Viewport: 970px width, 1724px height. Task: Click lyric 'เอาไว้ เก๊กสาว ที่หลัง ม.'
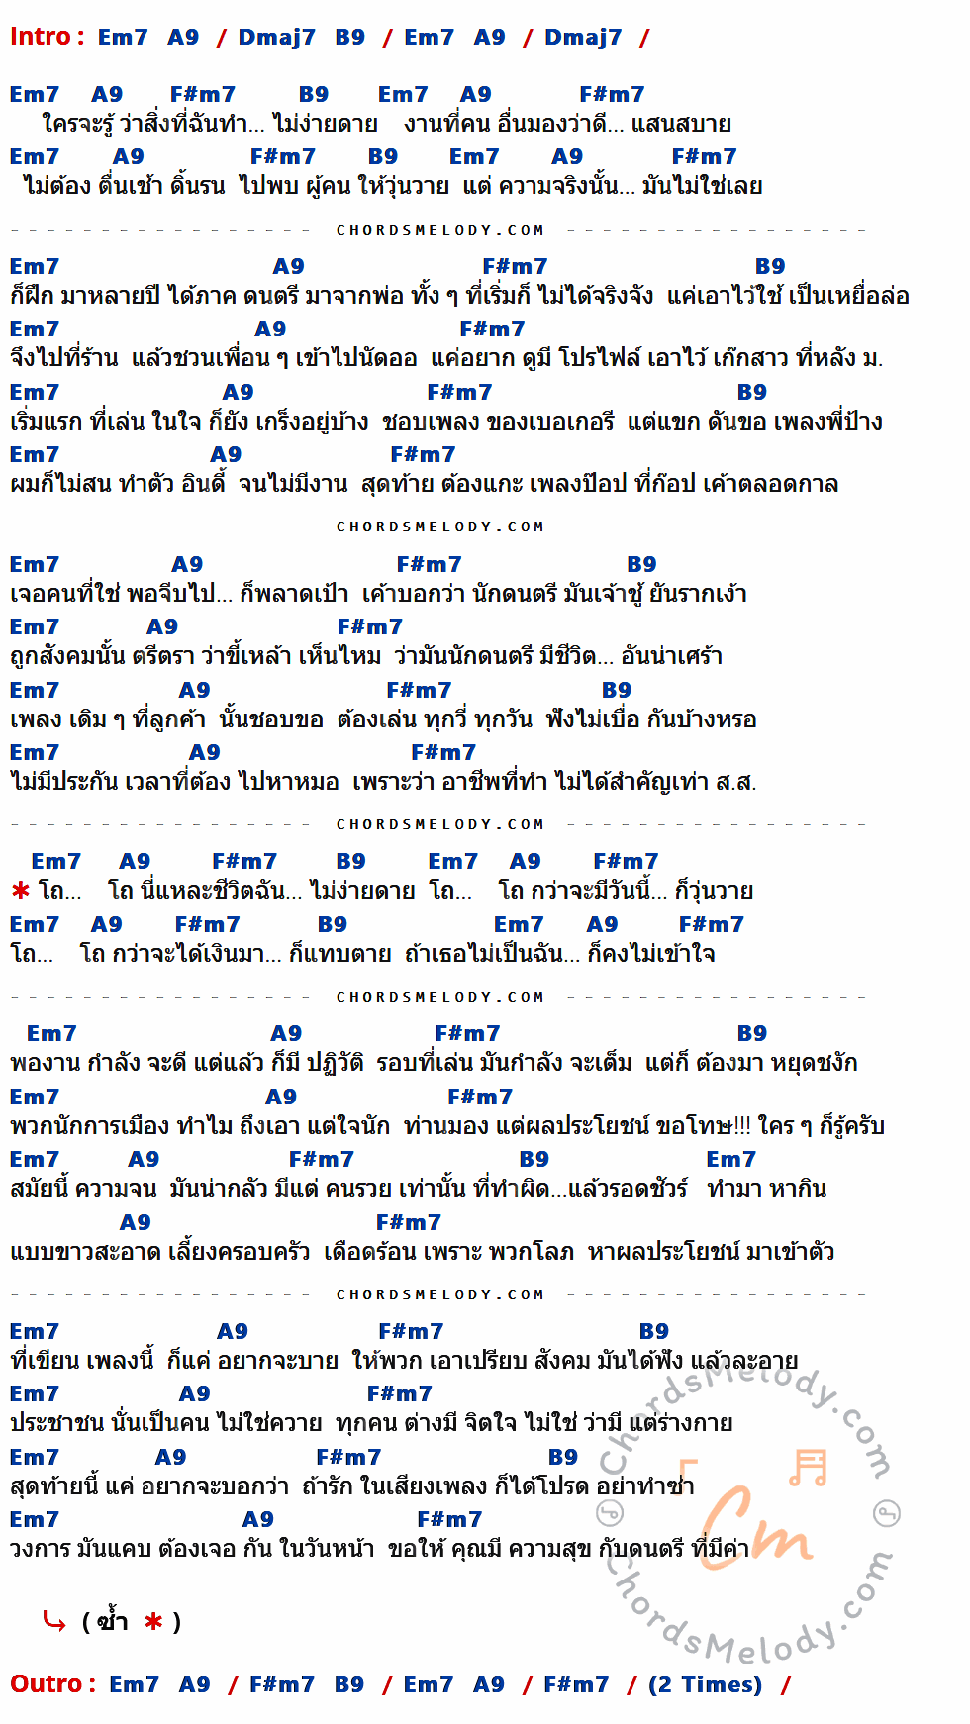tap(765, 358)
